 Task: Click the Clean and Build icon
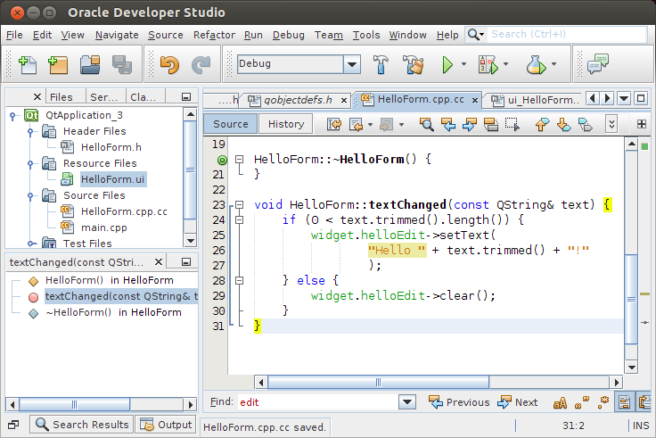tap(412, 64)
